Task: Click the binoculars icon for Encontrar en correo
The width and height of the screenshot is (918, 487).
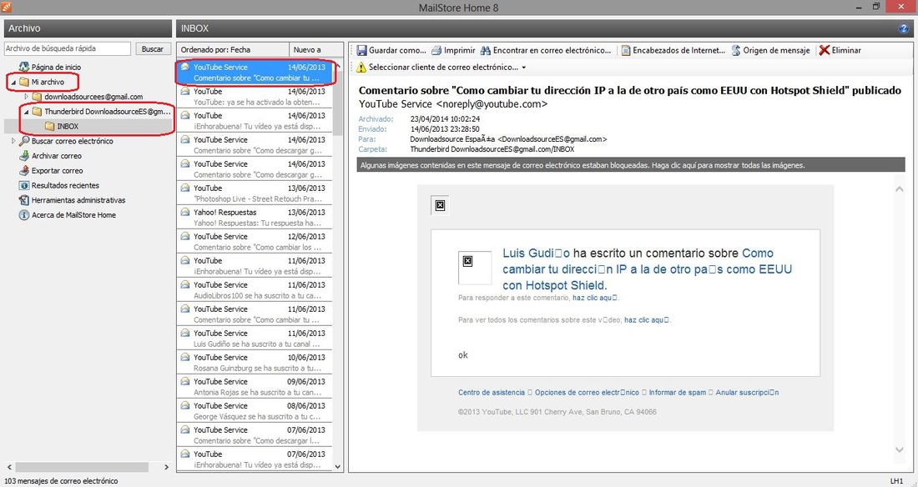Action: tap(486, 50)
